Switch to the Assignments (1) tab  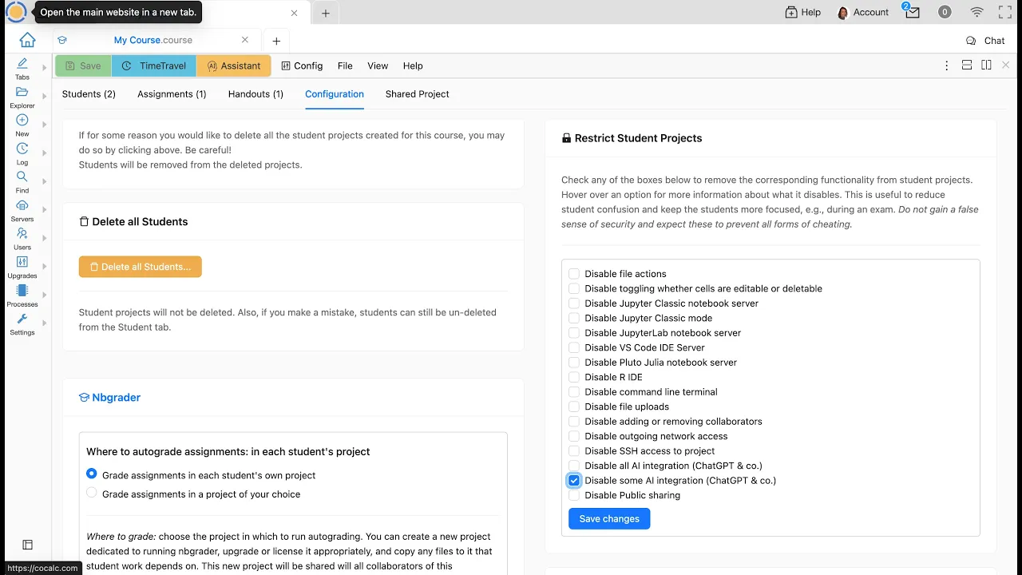click(x=172, y=94)
